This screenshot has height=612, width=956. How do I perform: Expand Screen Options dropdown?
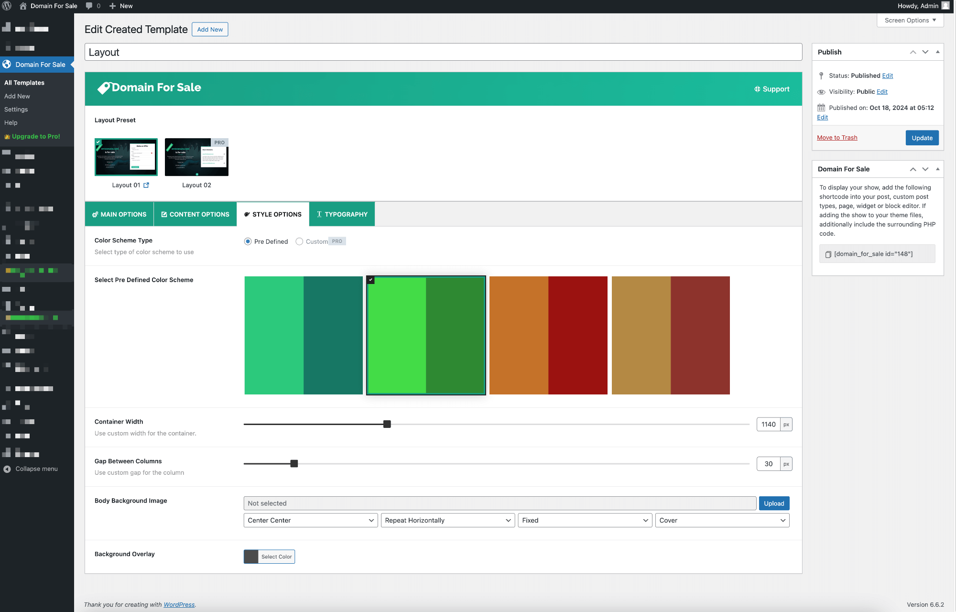(x=910, y=20)
